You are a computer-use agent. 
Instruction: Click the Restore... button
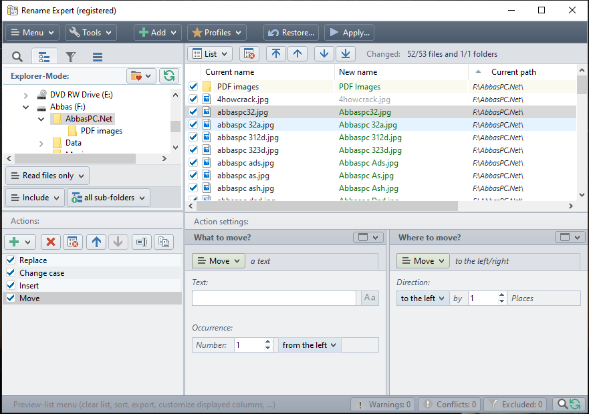[x=291, y=33]
